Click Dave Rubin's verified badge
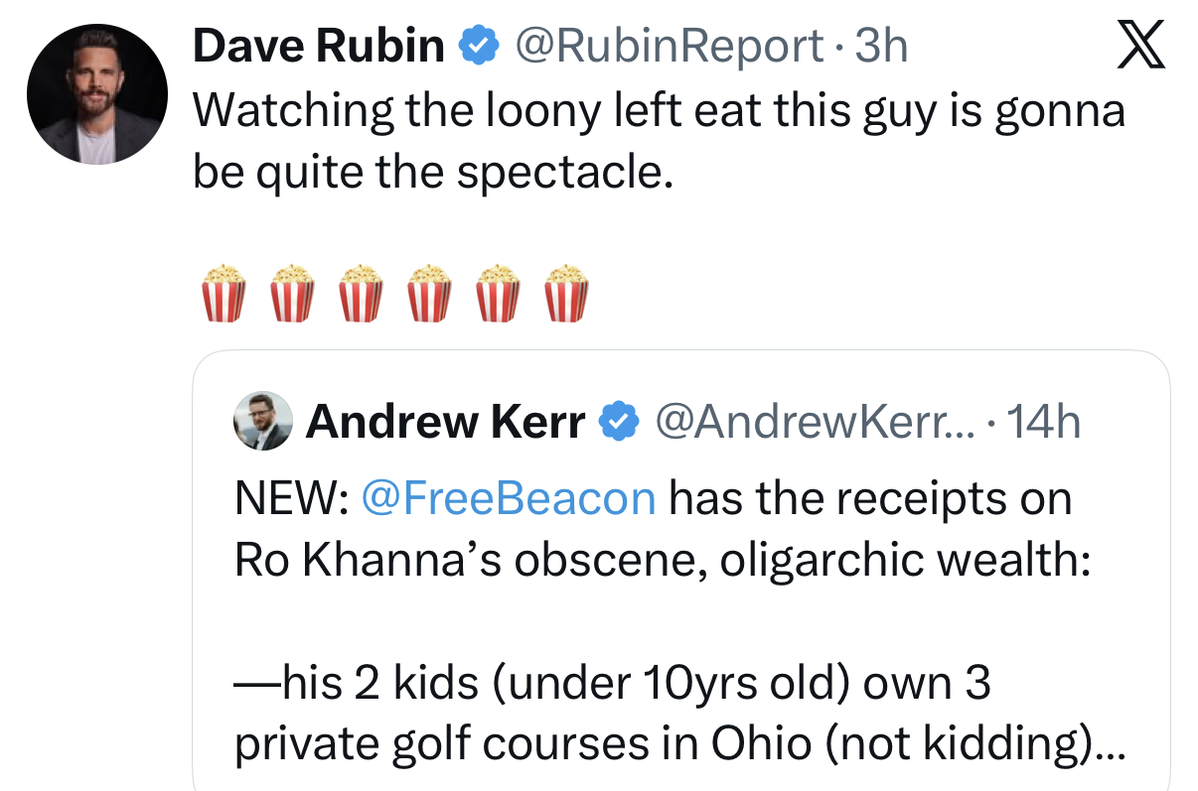 pos(476,46)
